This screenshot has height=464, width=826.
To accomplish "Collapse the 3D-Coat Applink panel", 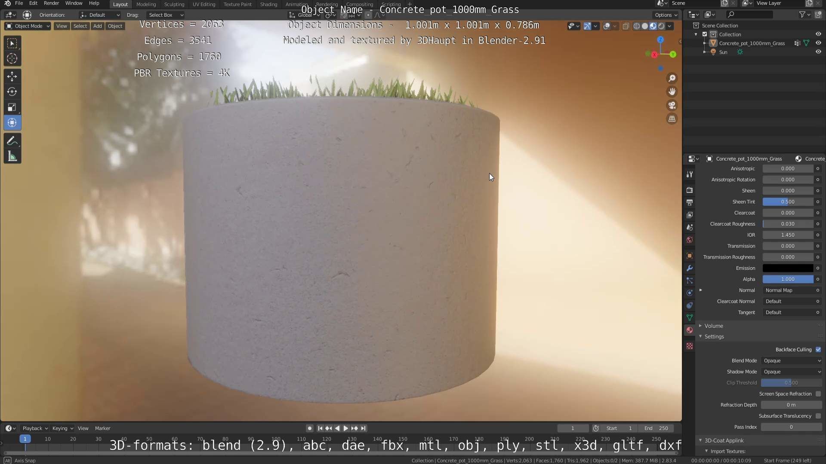I will 724,441.
